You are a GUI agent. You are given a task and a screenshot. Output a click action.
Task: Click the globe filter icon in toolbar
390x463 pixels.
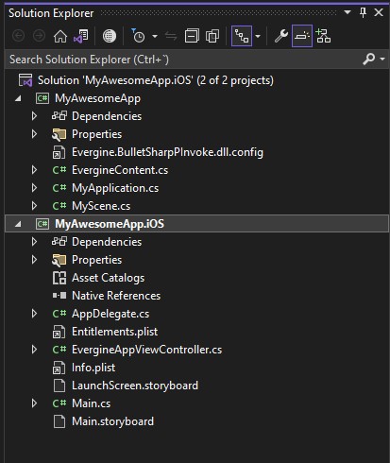[x=110, y=36]
